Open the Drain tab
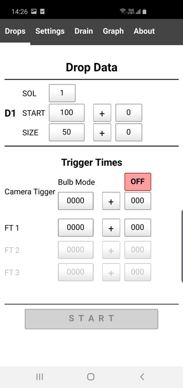Viewport: 183px width, 388px height. tap(84, 31)
